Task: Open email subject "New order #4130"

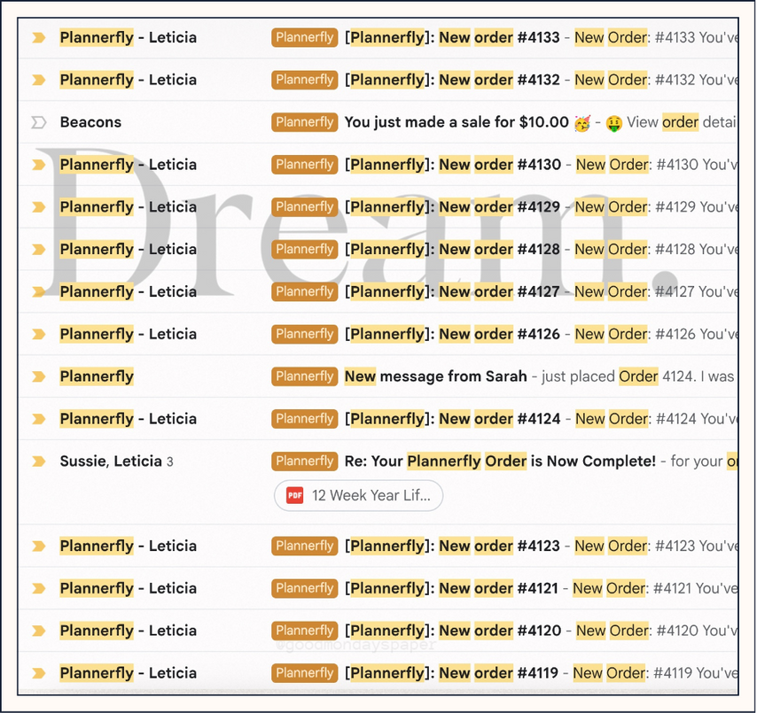Action: coord(453,165)
